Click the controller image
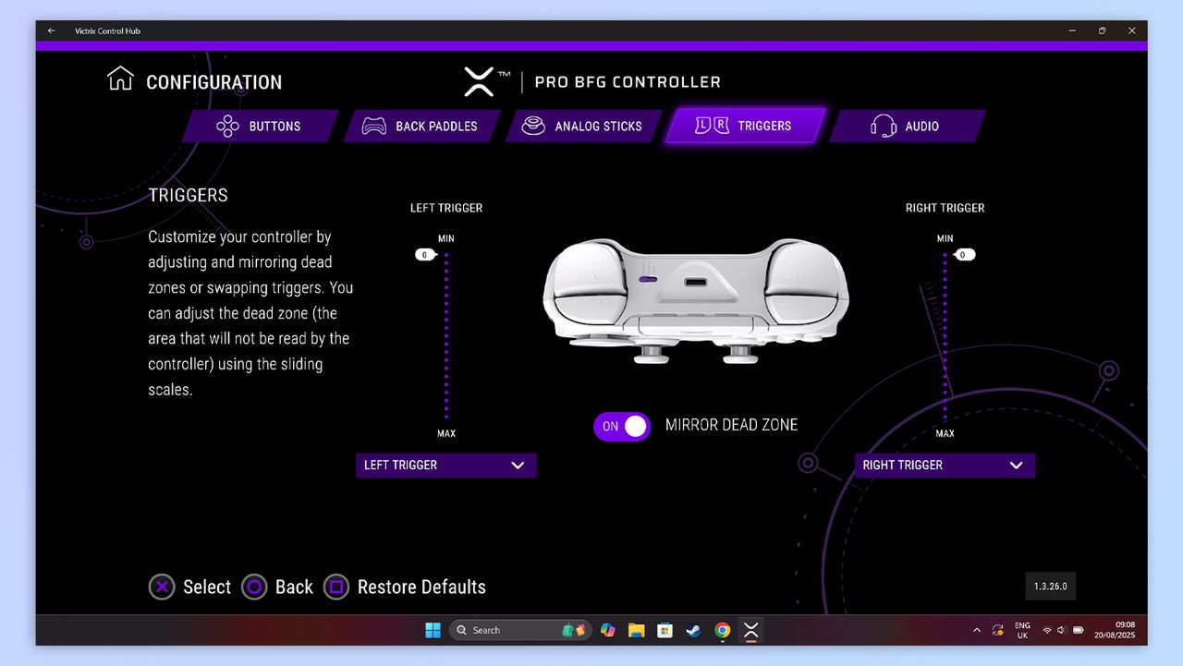Screen dimensions: 1183x666 click(696, 300)
